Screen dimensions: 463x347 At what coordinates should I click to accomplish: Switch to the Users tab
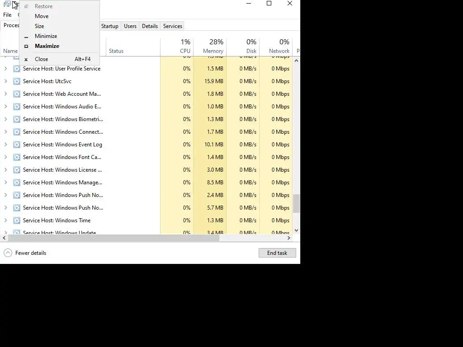tap(130, 26)
